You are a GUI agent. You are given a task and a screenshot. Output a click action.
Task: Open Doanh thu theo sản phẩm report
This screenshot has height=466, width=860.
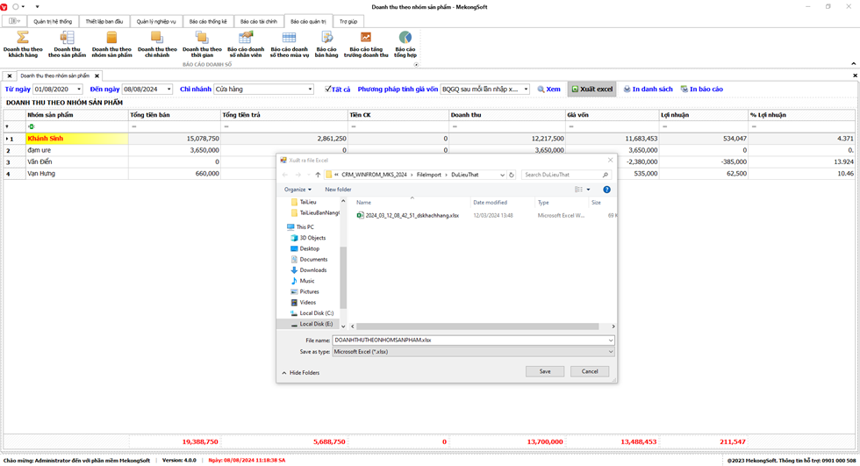coord(67,44)
